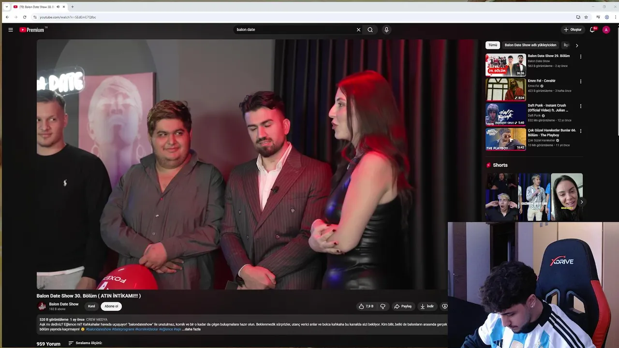
Task: Open the Chrome three-dot menu
Action: coord(615,17)
